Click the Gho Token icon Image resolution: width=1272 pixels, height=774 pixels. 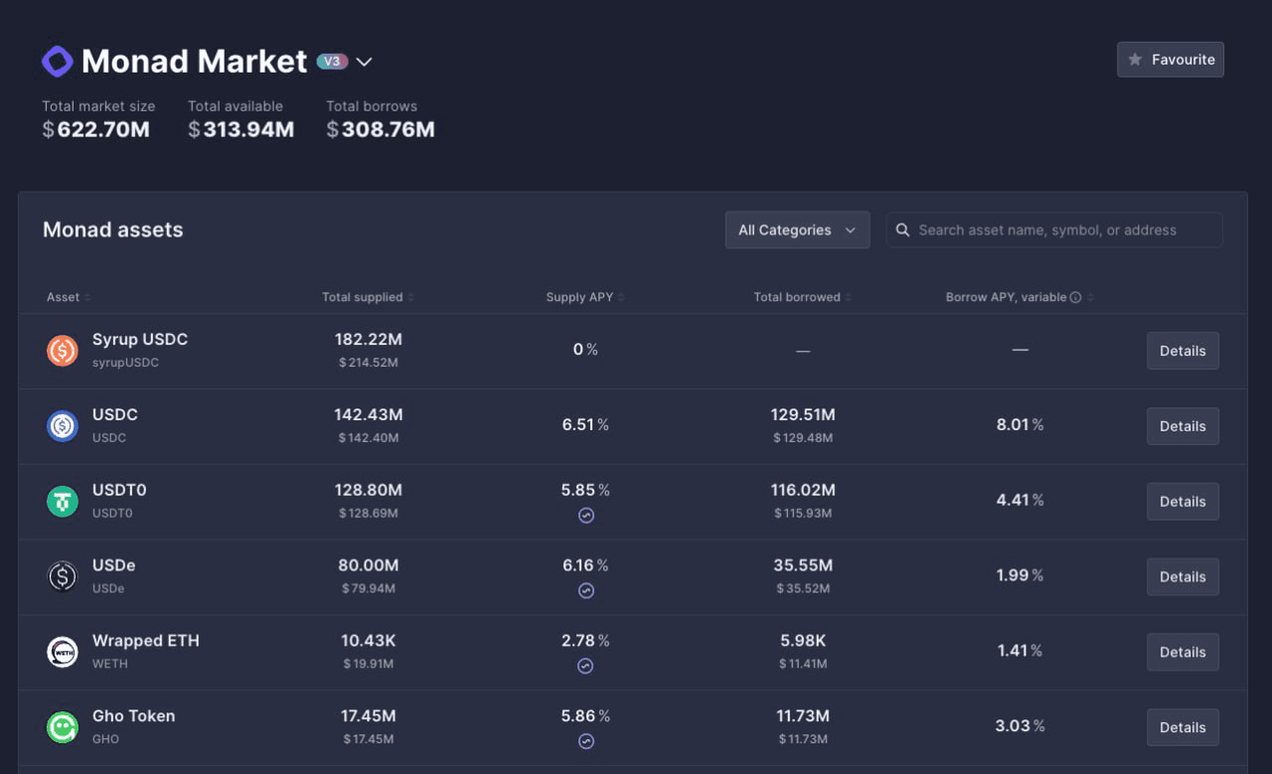(x=63, y=727)
